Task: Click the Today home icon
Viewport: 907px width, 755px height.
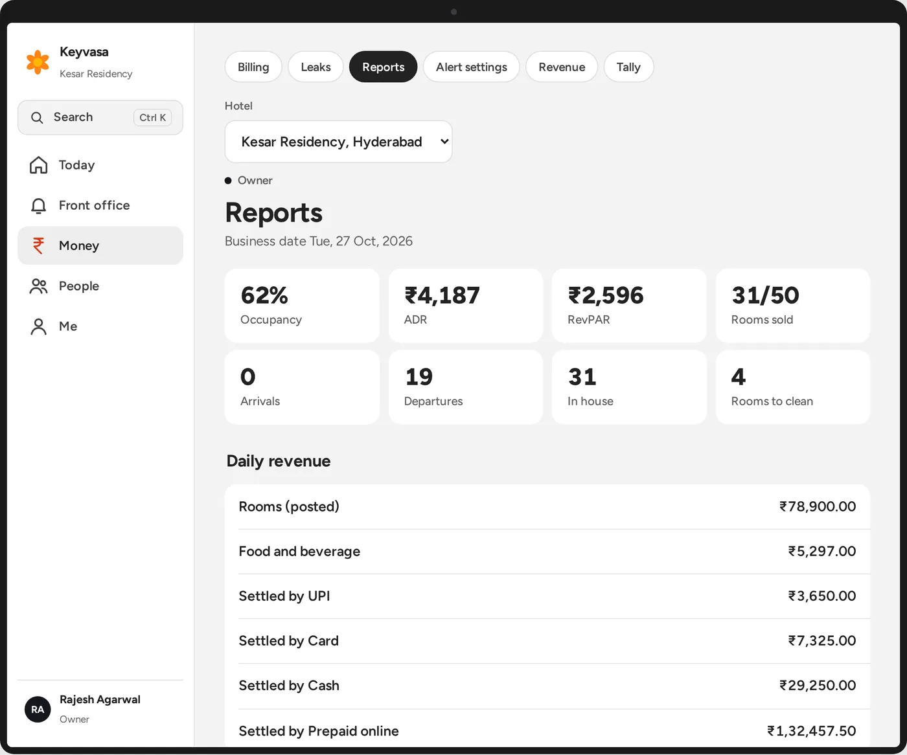Action: 38,165
